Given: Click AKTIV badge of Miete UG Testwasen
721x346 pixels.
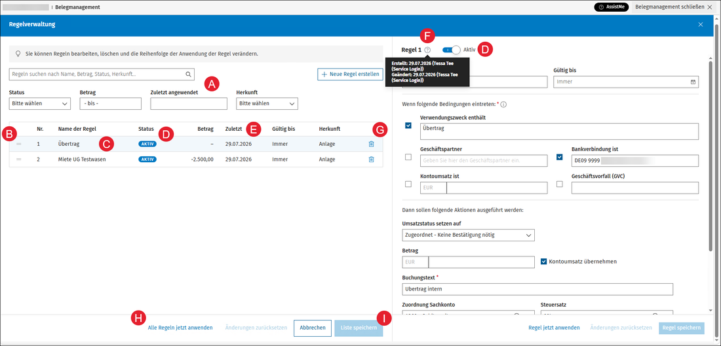Looking at the screenshot, I should 147,159.
